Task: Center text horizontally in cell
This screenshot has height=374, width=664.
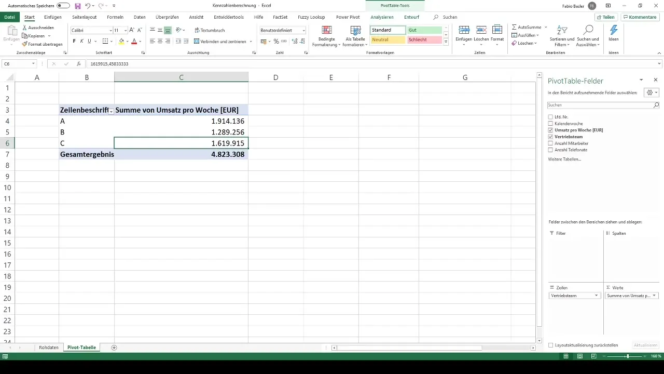Action: [160, 41]
